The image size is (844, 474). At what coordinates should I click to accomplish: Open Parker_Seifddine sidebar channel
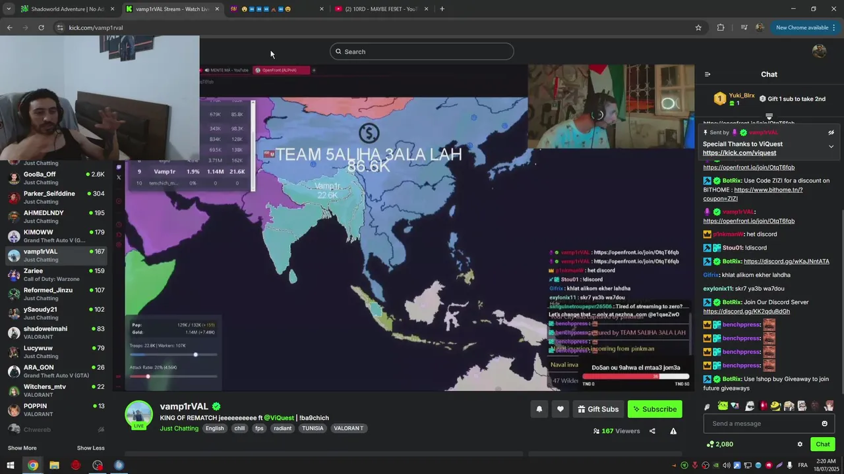click(x=56, y=197)
